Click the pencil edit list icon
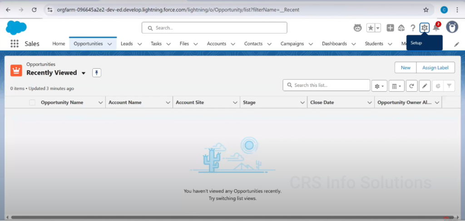Viewport: 465px width, 221px height. 424,85
